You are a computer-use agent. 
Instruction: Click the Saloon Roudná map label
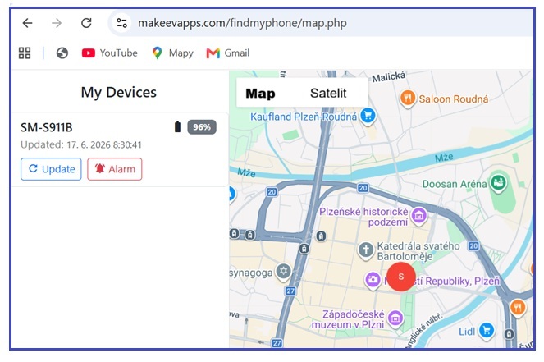454,99
